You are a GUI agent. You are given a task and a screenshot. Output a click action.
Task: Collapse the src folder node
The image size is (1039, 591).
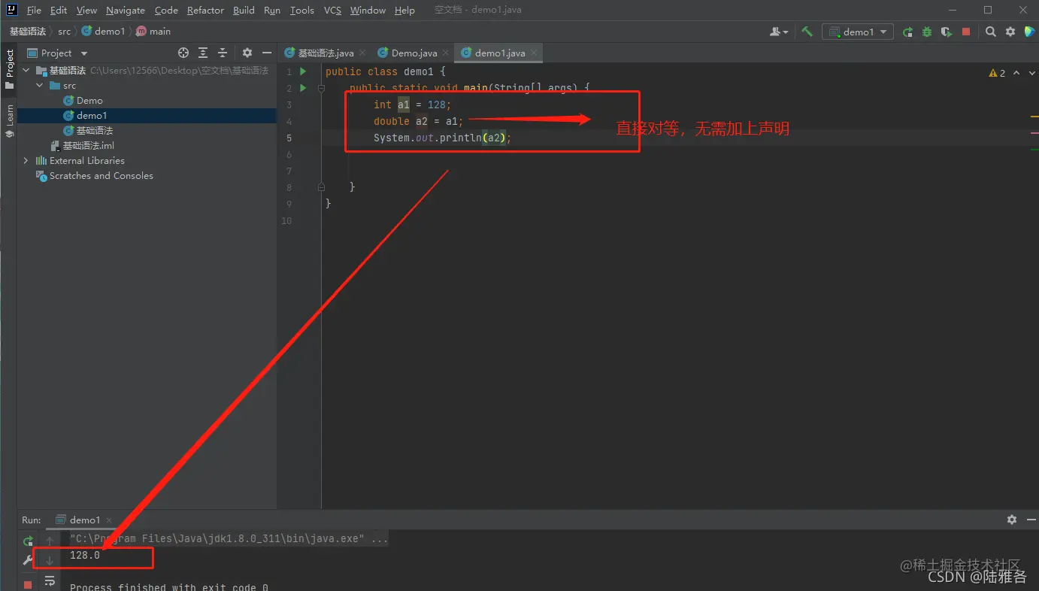40,85
